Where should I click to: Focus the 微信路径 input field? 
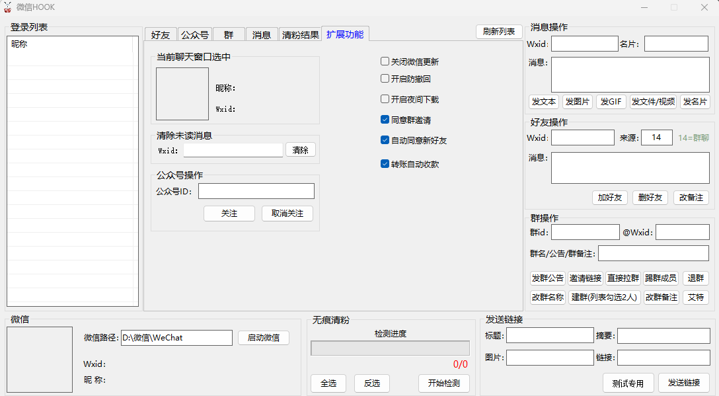pyautogui.click(x=176, y=338)
